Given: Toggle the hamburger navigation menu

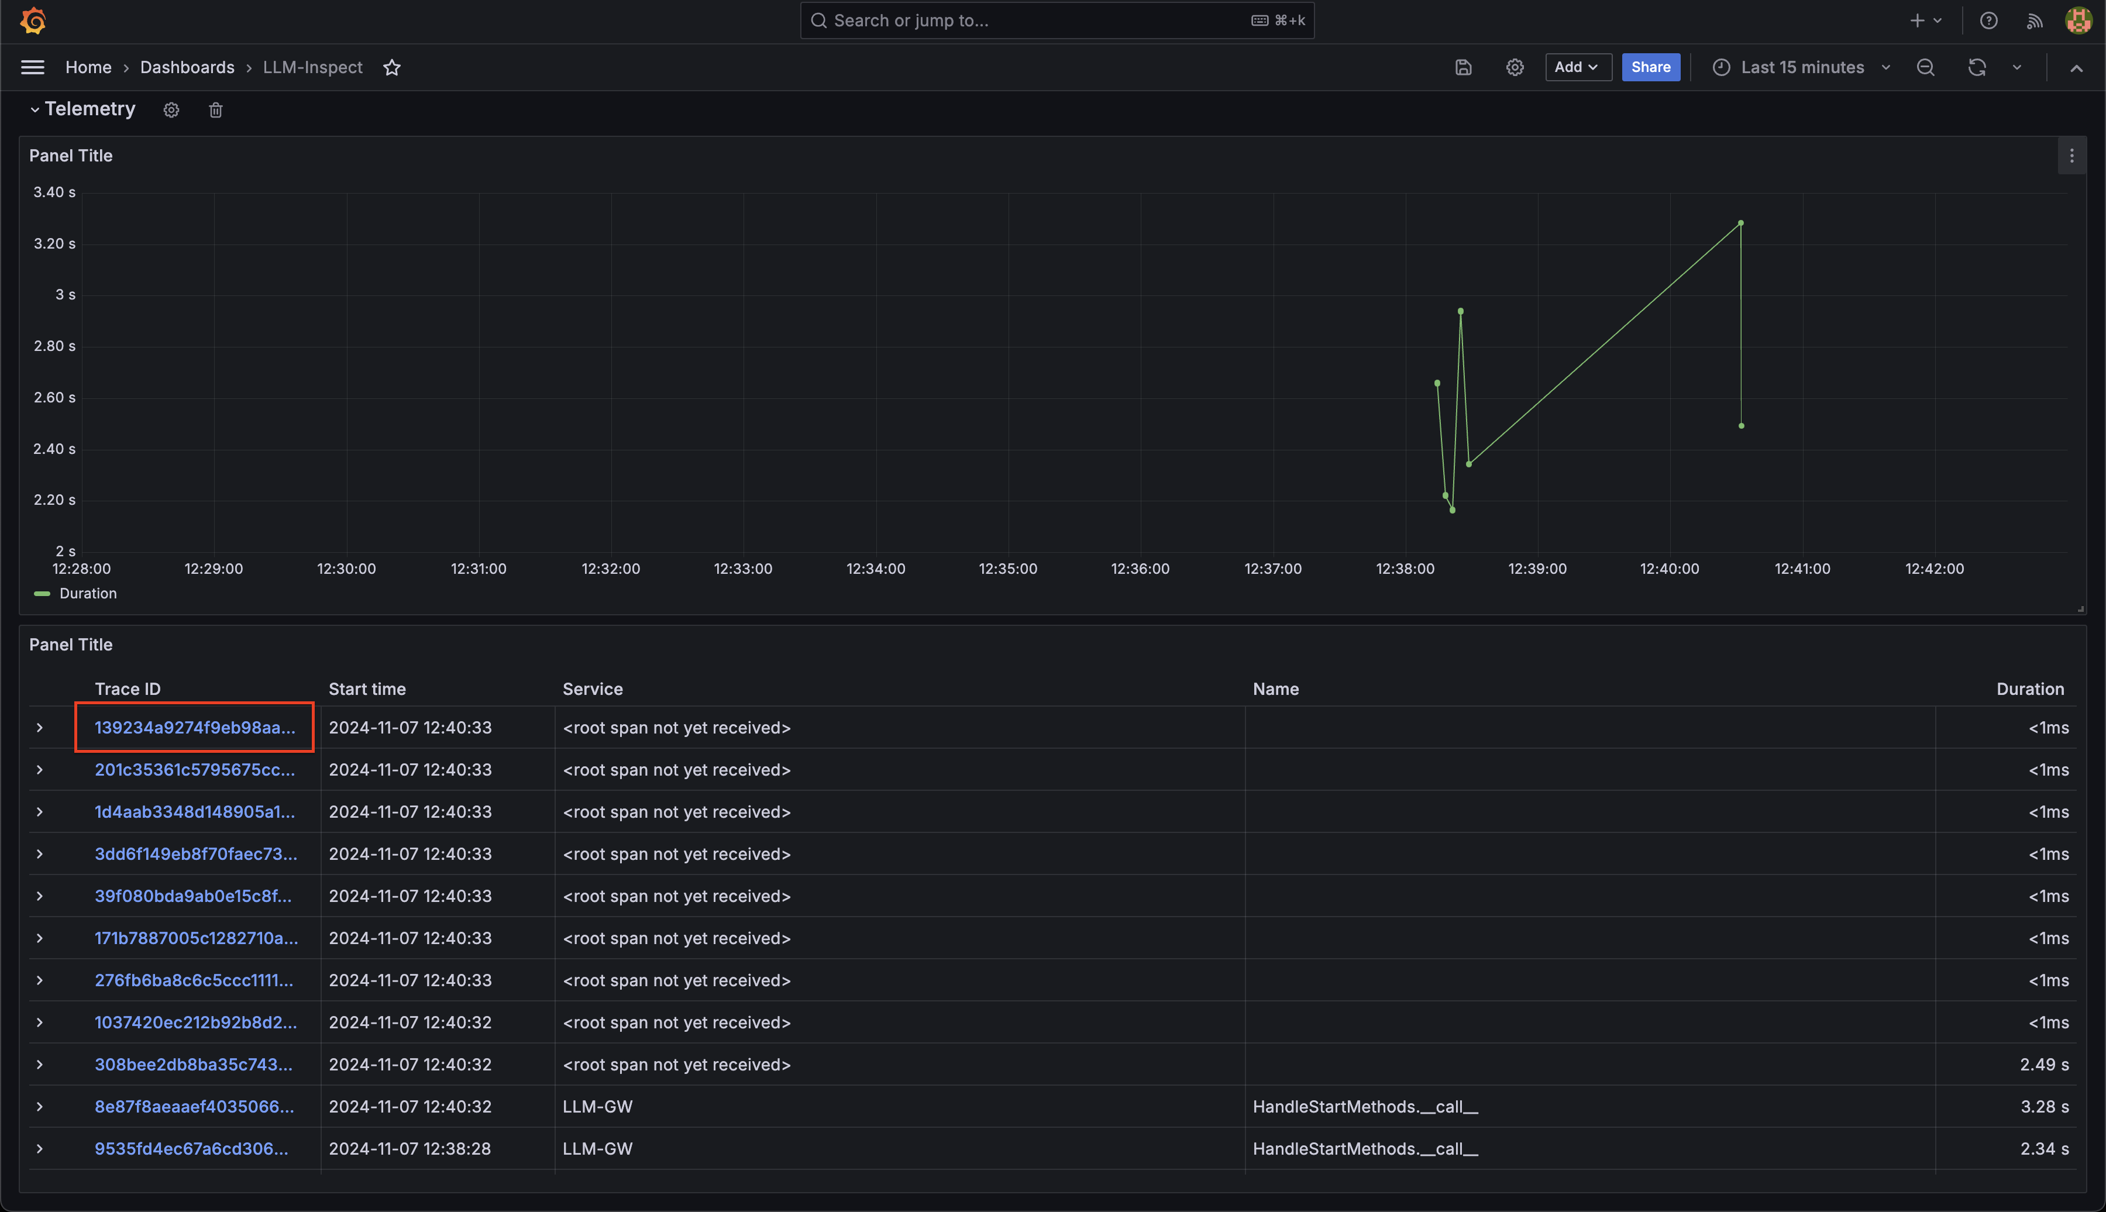Looking at the screenshot, I should pos(32,67).
